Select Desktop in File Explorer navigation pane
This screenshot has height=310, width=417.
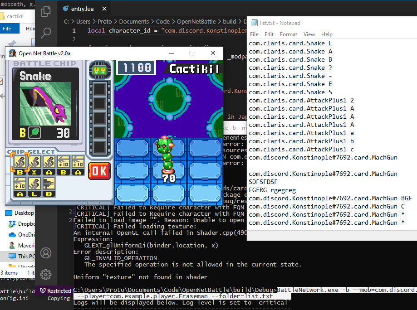coord(20,213)
